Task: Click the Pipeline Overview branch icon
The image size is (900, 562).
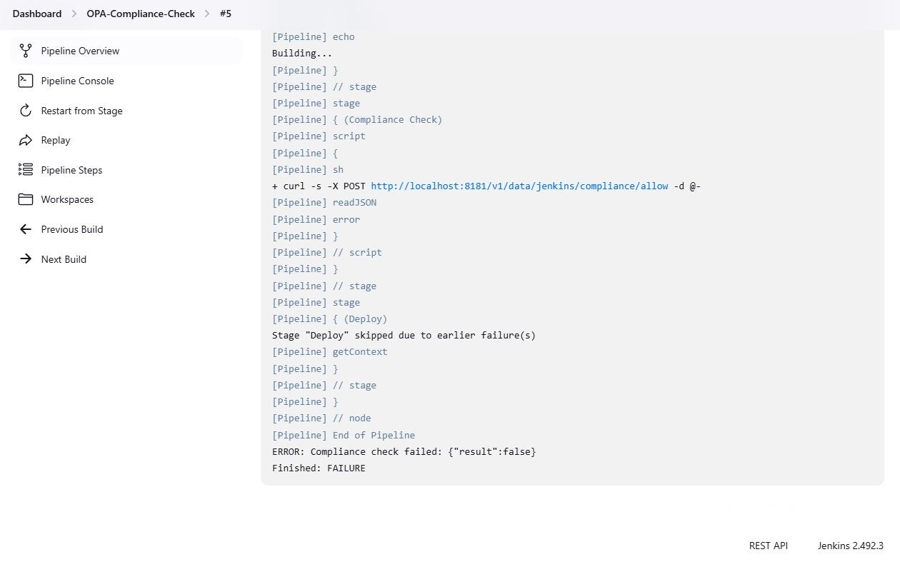Action: (x=26, y=51)
